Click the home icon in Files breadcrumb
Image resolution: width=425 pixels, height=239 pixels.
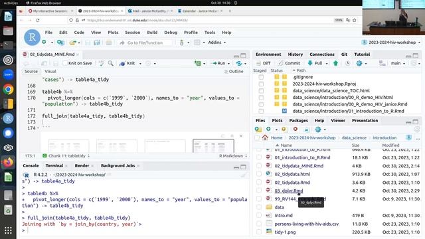(265, 137)
